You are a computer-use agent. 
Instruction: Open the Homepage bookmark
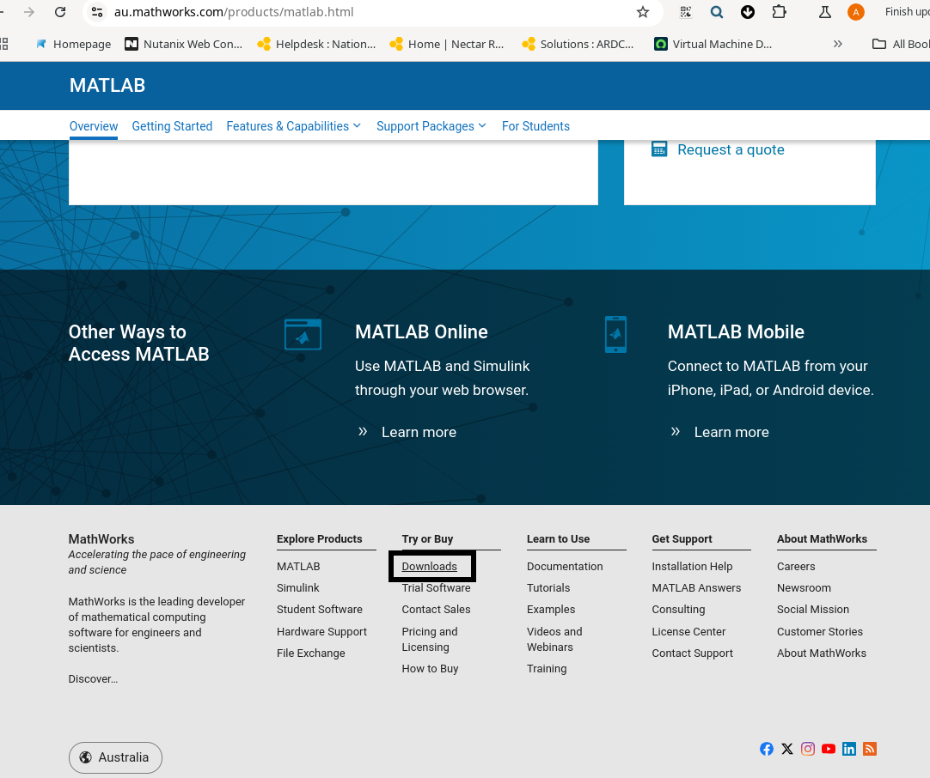pyautogui.click(x=74, y=44)
